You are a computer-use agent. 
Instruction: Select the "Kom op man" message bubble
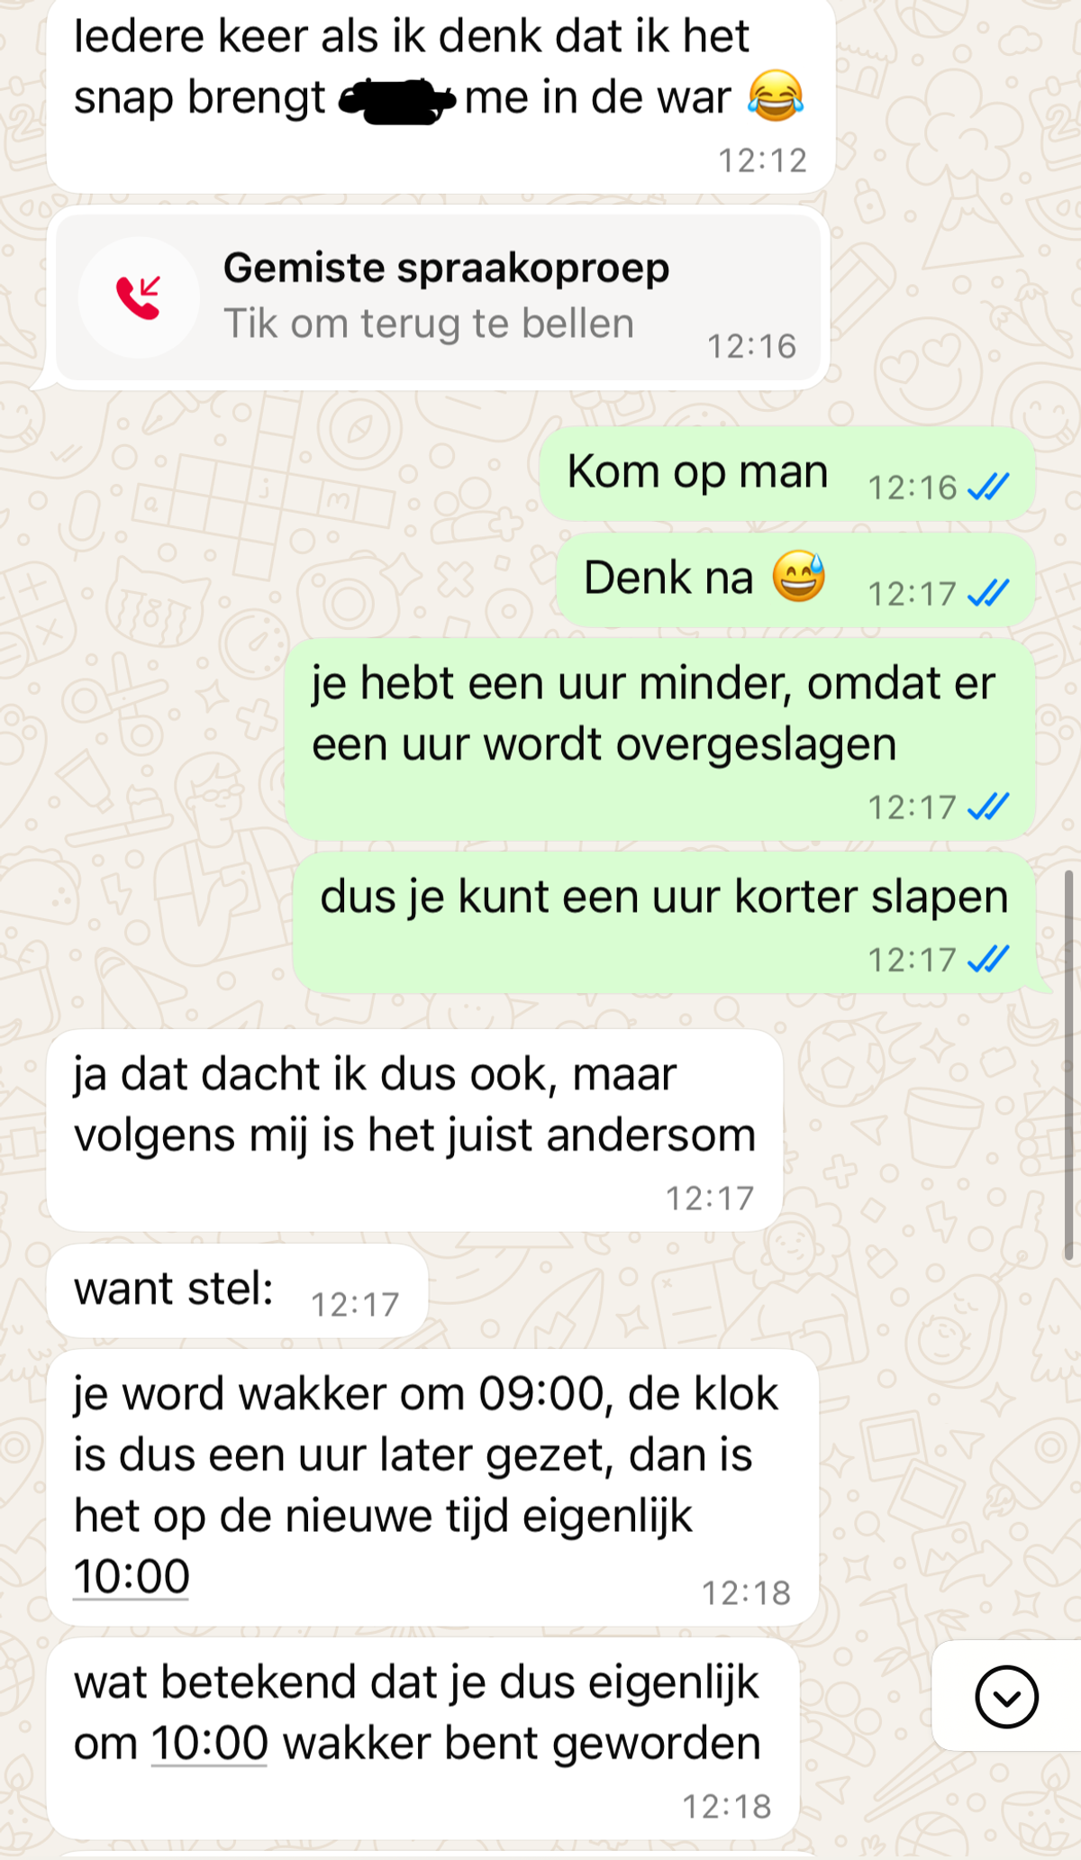787,474
